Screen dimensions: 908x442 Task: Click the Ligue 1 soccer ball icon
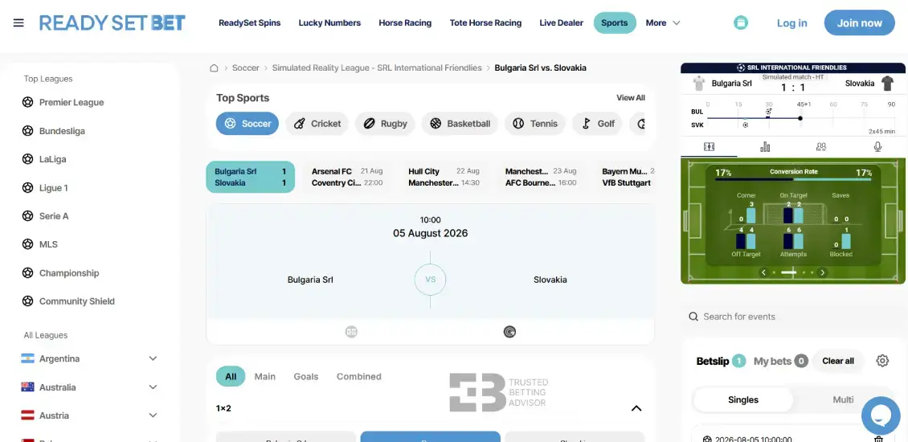pos(27,188)
